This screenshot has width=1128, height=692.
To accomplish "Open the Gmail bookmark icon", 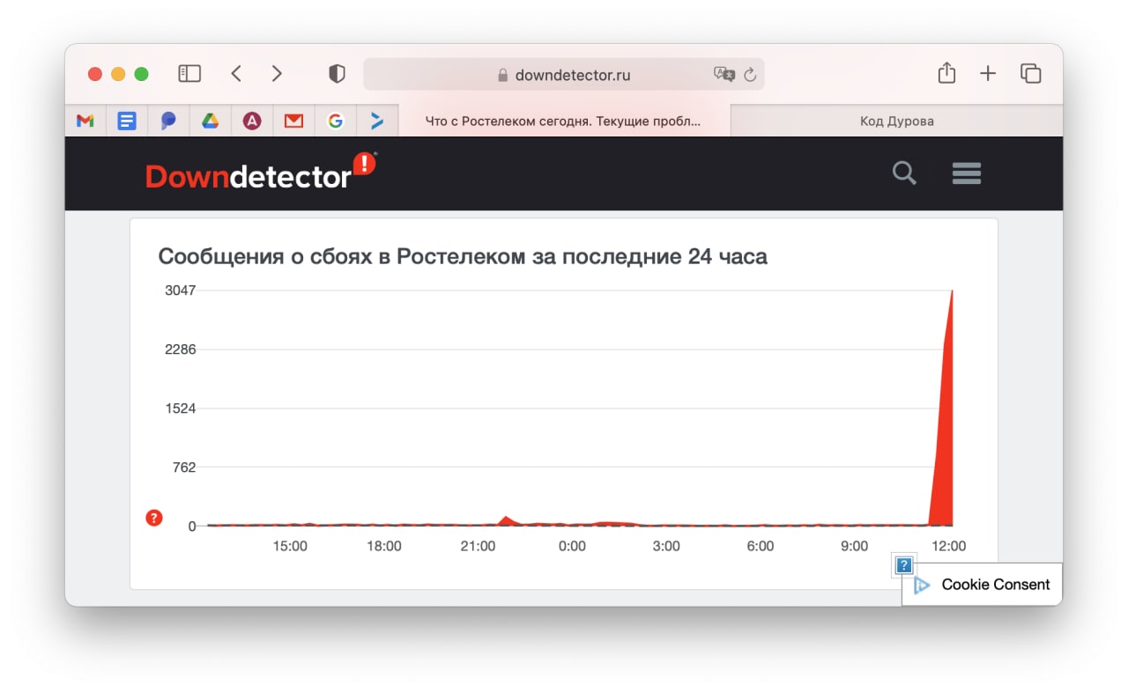I will point(85,121).
